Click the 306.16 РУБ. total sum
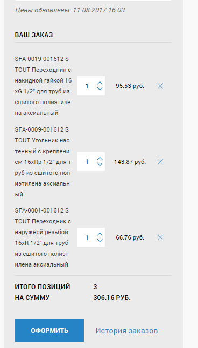Screen dimensions: 198x348 coord(112,298)
